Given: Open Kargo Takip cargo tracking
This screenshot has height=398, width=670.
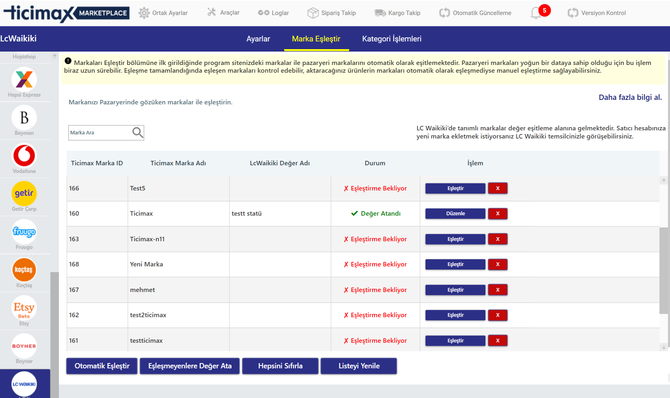Looking at the screenshot, I should (x=397, y=13).
